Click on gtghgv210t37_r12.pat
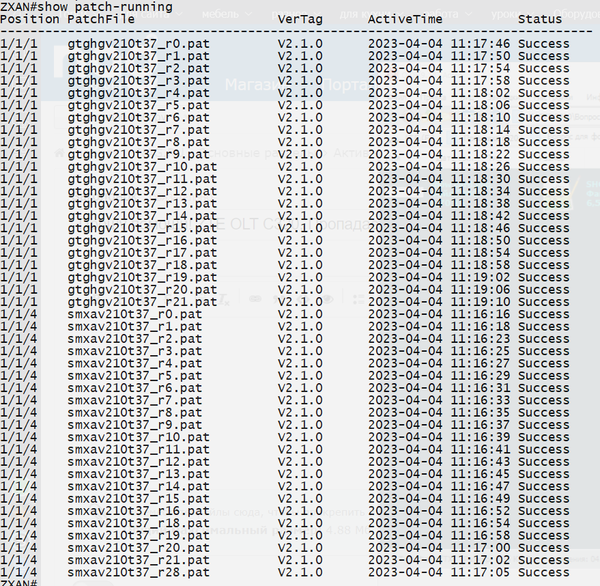This screenshot has height=586, width=600. [x=143, y=191]
